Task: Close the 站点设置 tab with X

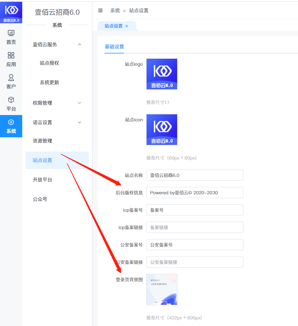Action: point(127,26)
